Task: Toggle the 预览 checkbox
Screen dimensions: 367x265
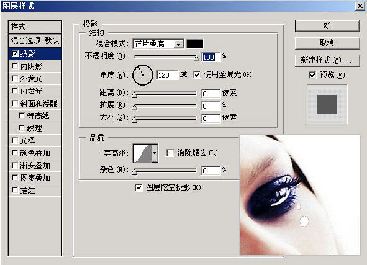Action: [312, 75]
